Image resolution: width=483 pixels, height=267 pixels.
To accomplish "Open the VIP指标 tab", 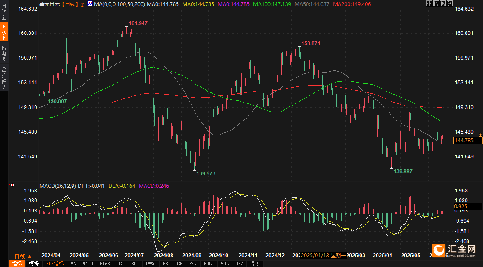I will point(55,264).
